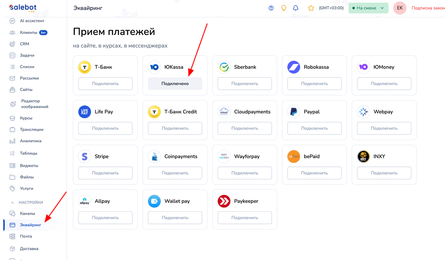This screenshot has height=264, width=445.
Task: Click the INXY logo icon
Action: [x=363, y=156]
